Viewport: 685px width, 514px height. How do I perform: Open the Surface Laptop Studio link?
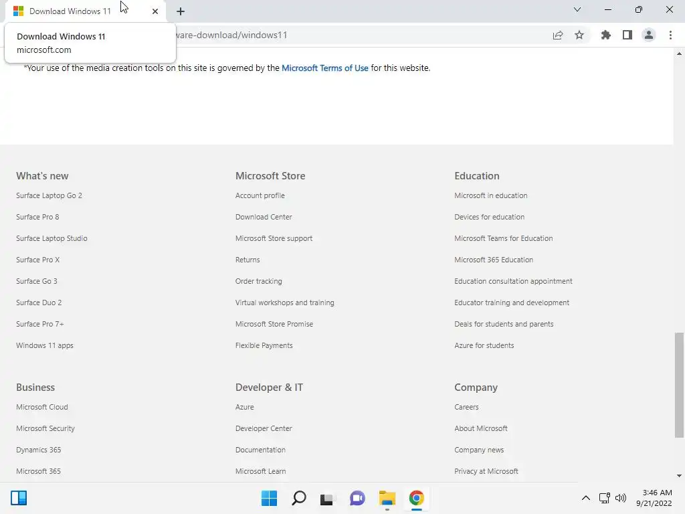coord(52,238)
